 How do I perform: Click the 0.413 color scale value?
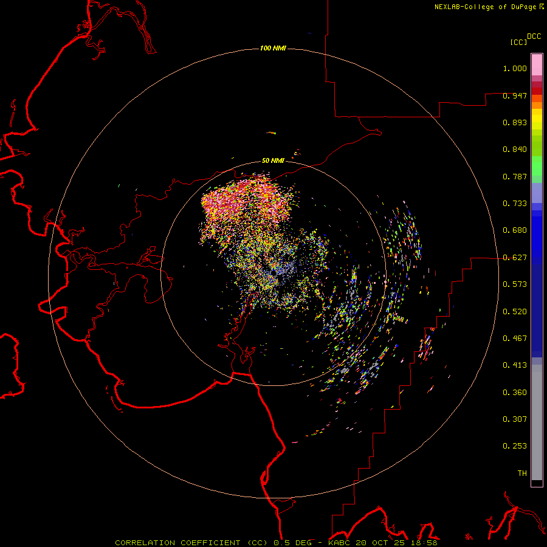pos(515,365)
